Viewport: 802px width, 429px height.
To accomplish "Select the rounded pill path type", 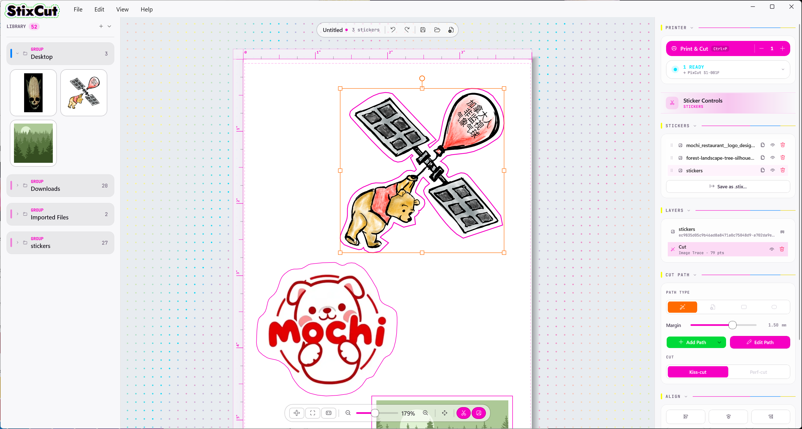I will click(774, 307).
